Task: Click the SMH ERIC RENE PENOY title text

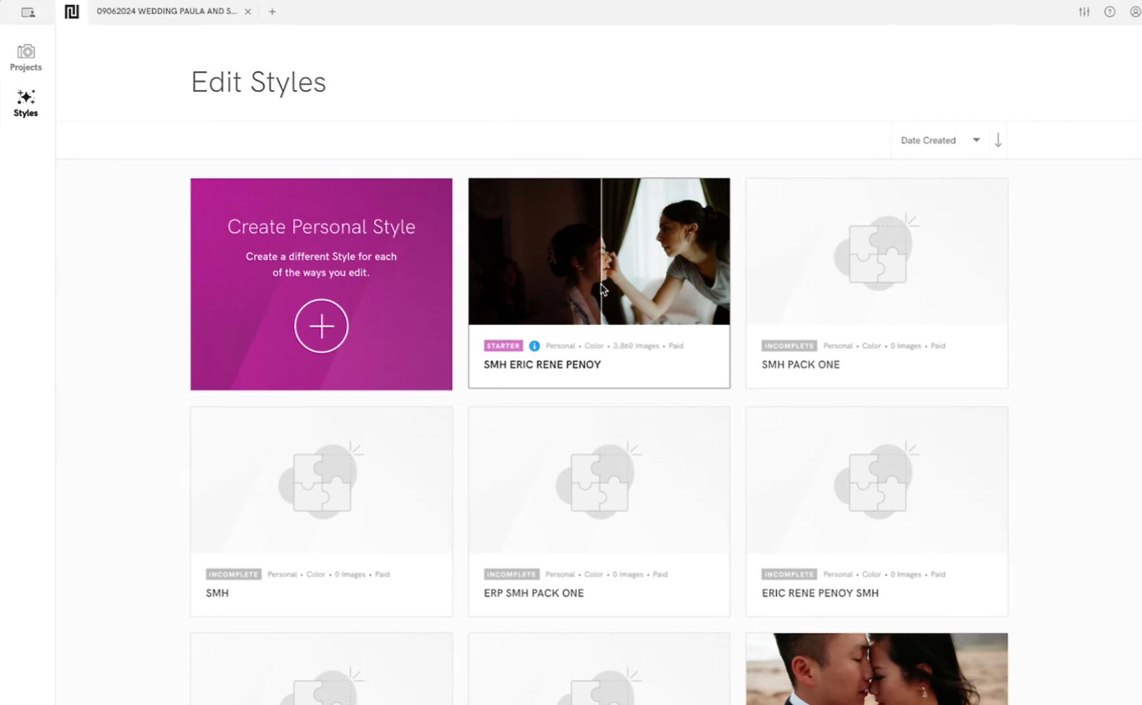Action: coord(542,365)
